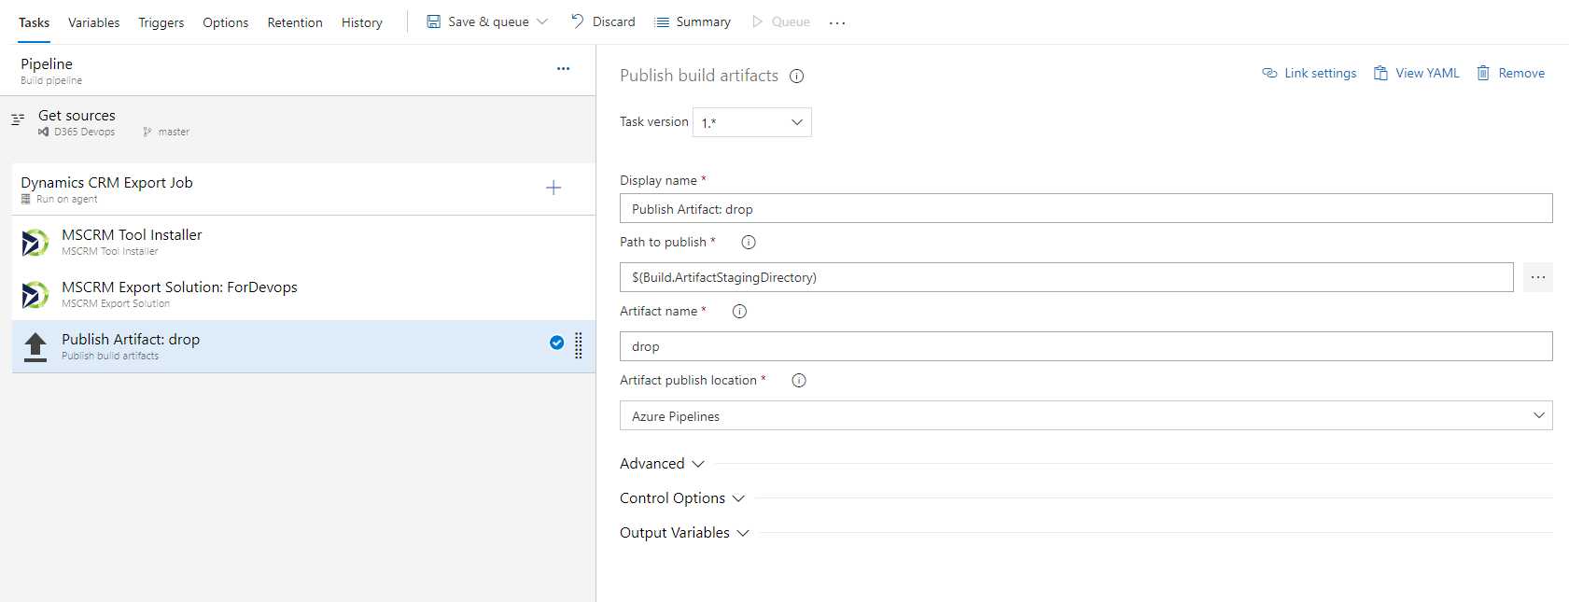
Task: Add a task to the agent job
Action: click(x=553, y=188)
